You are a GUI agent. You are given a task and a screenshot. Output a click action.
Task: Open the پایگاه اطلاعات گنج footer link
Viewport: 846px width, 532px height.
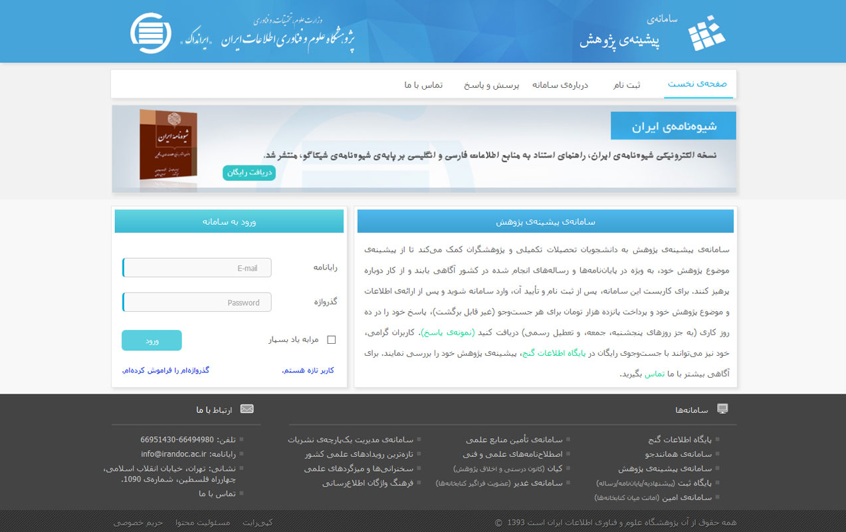coord(679,440)
